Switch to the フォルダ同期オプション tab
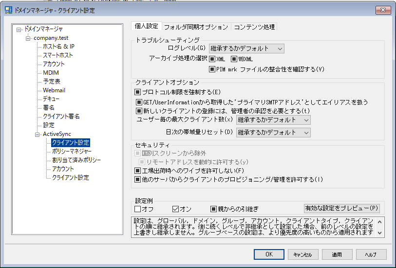 [195, 27]
